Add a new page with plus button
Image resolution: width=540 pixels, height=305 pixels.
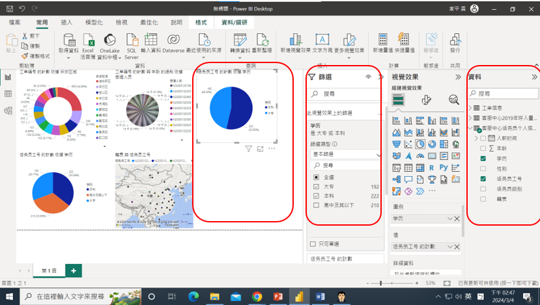[73, 270]
